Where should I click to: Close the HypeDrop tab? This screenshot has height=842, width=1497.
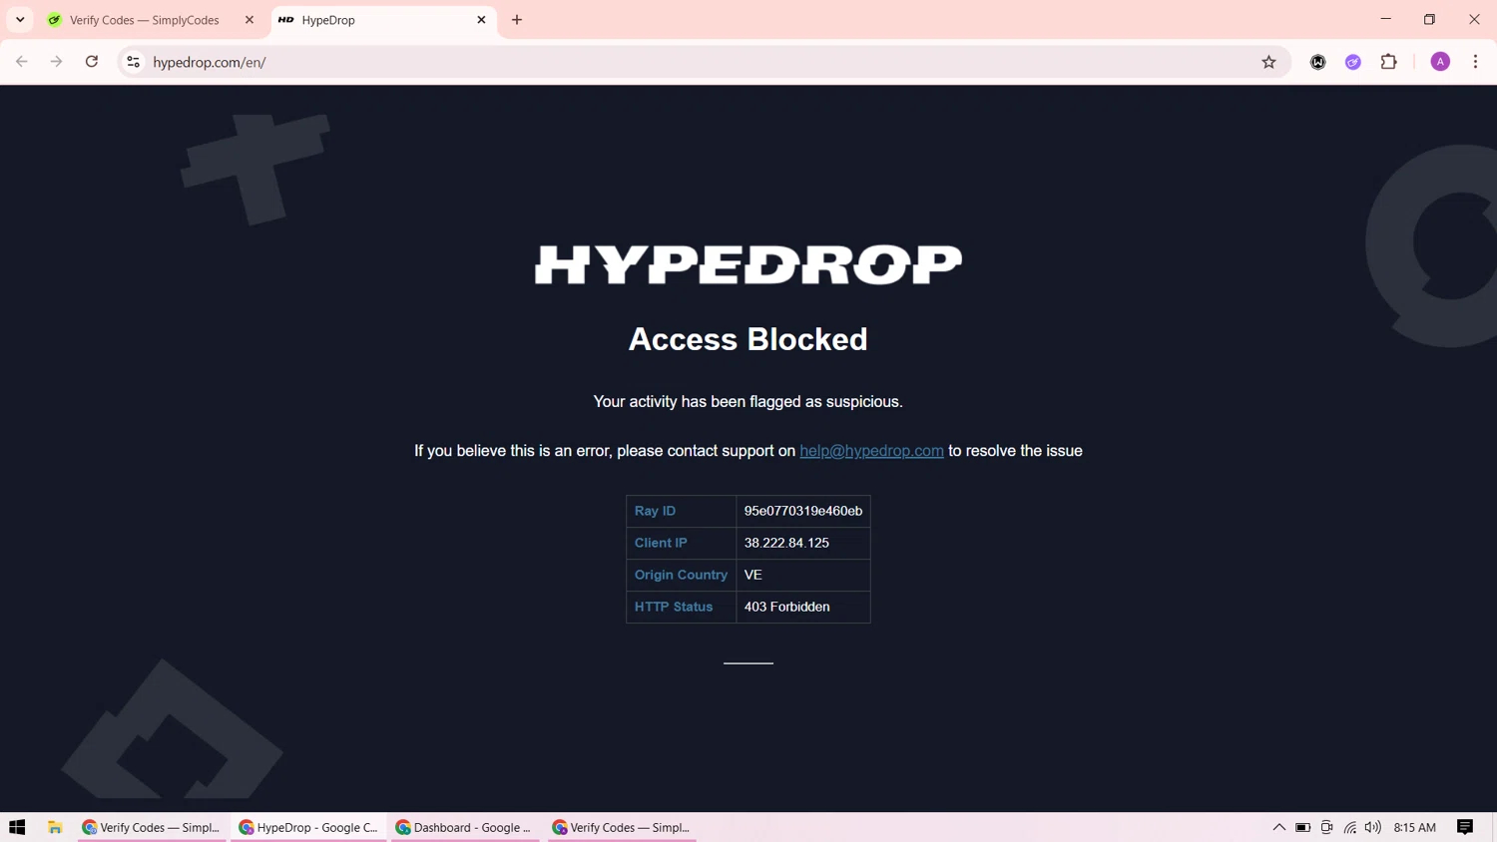tap(481, 20)
